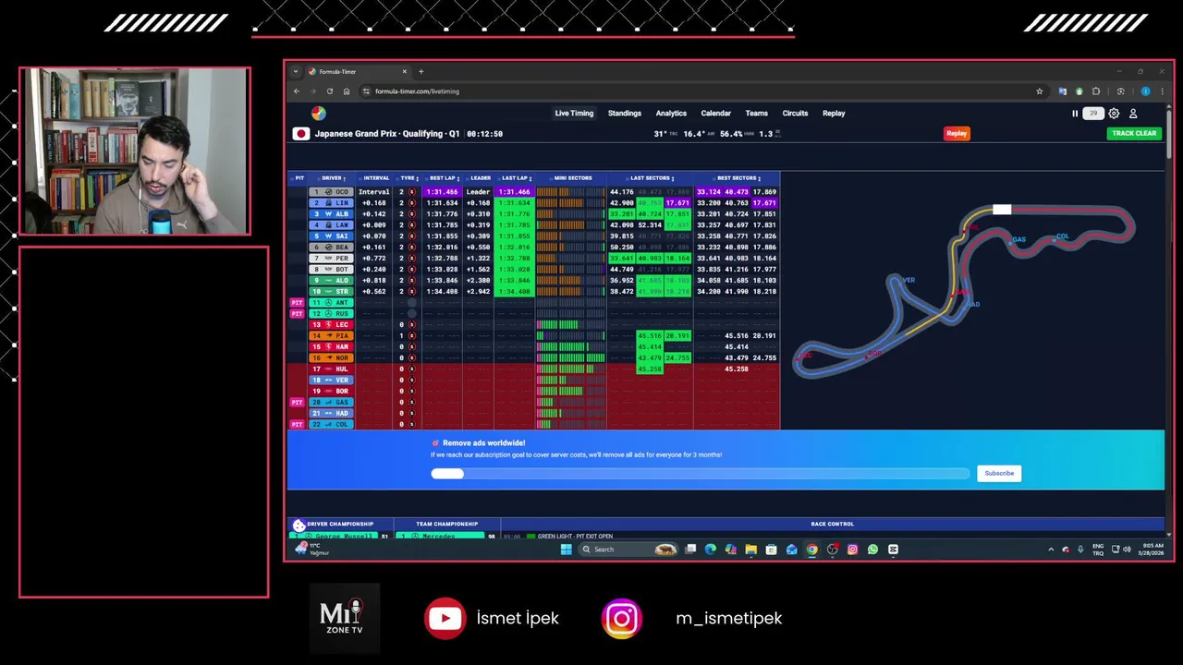The image size is (1183, 665).
Task: Click the Japanese flag icon
Action: [x=301, y=134]
